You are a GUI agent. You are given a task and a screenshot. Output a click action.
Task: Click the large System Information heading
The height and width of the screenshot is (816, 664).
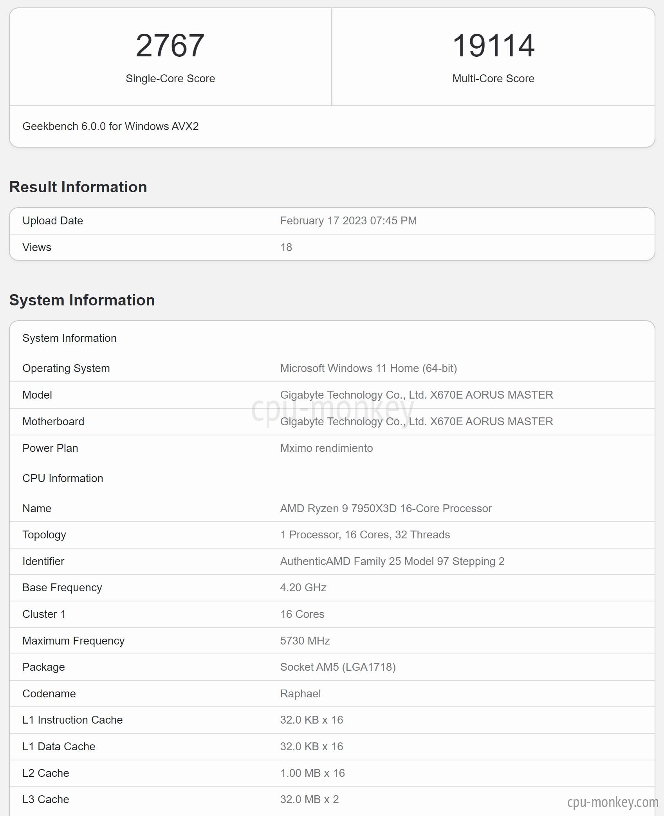tap(82, 300)
